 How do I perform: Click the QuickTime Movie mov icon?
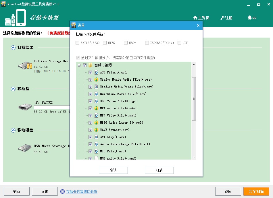click(x=96, y=94)
